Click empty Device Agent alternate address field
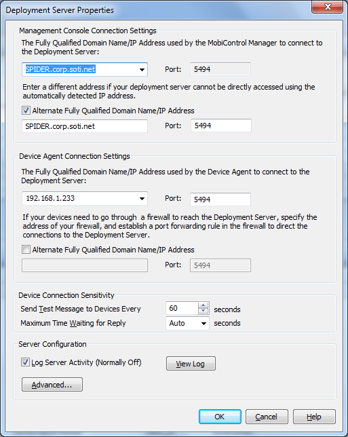The image size is (348, 437). [85, 265]
